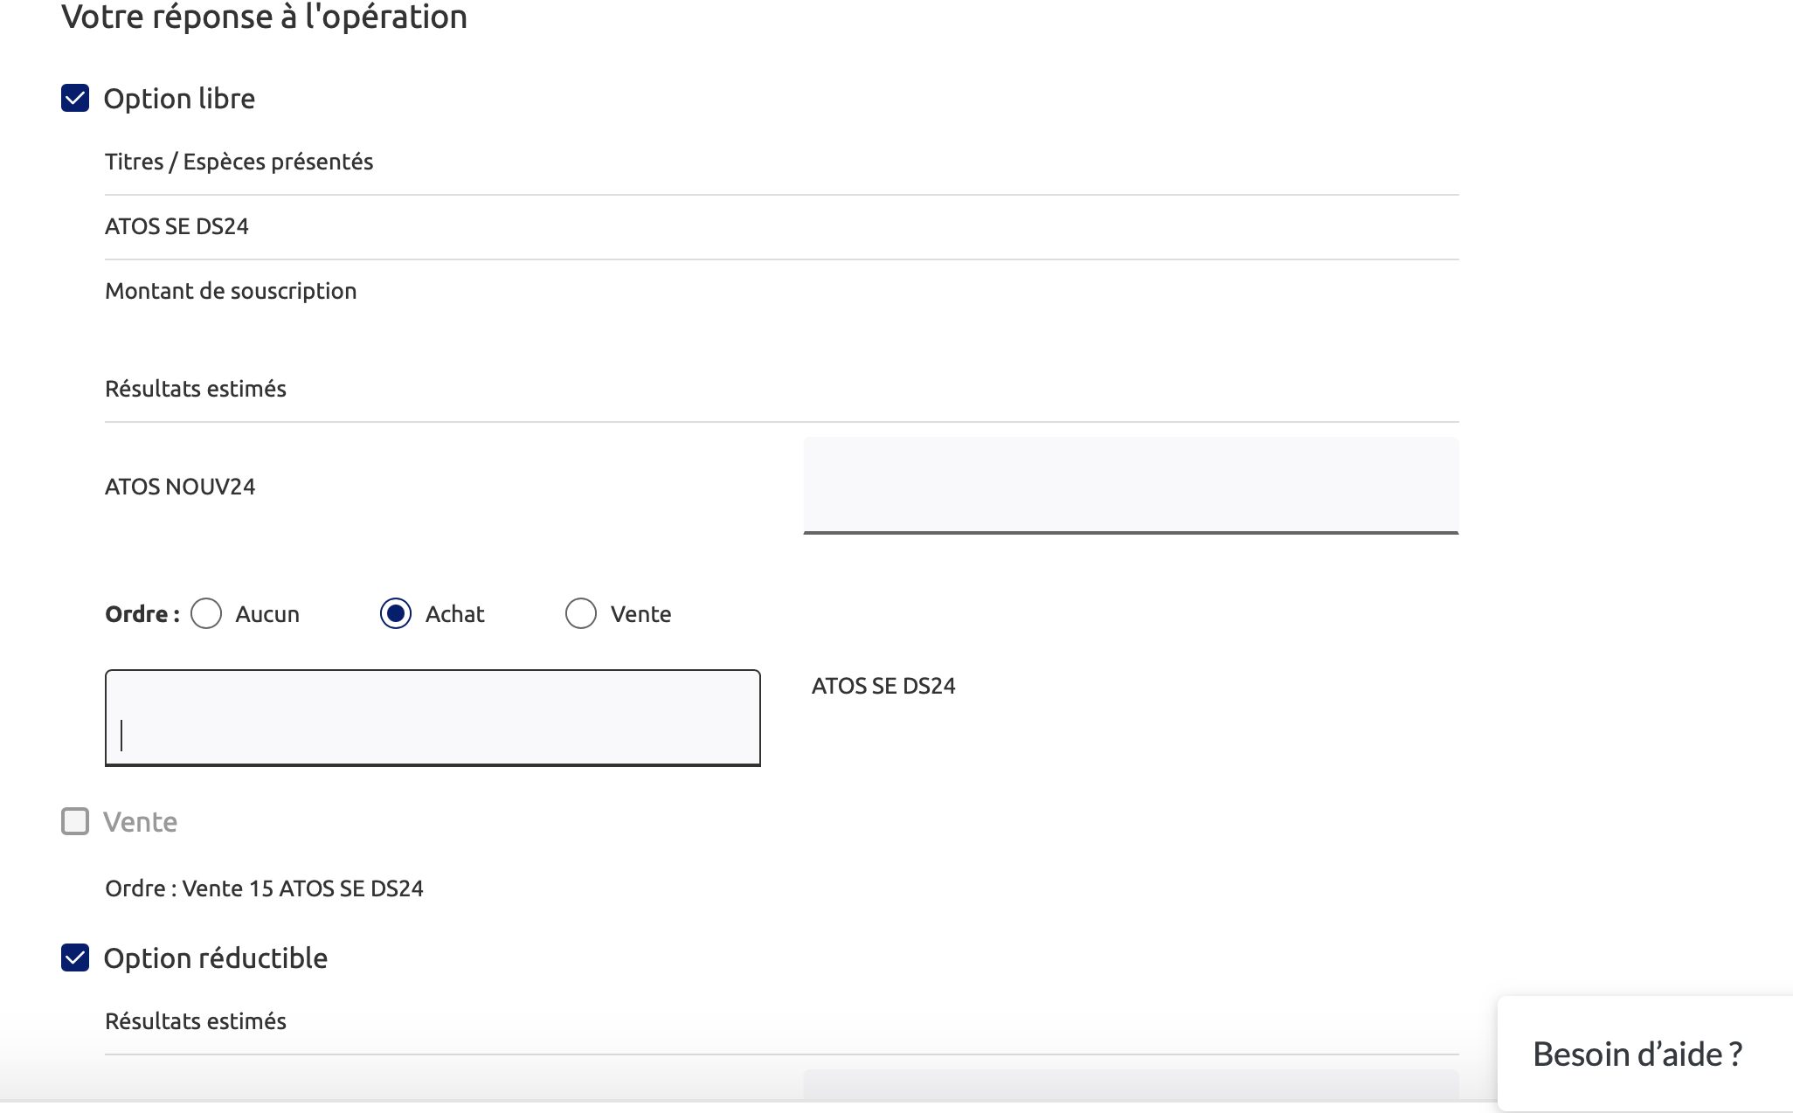Click text Ordre : Vente 15 ATOS SE DS24

tap(264, 888)
